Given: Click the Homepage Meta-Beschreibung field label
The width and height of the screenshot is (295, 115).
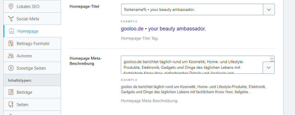Looking at the screenshot, I should click(86, 61).
